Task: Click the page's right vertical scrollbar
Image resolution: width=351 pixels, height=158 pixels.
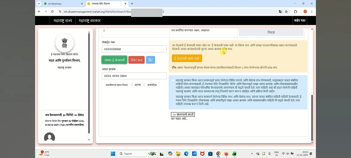Action: pos(312,117)
